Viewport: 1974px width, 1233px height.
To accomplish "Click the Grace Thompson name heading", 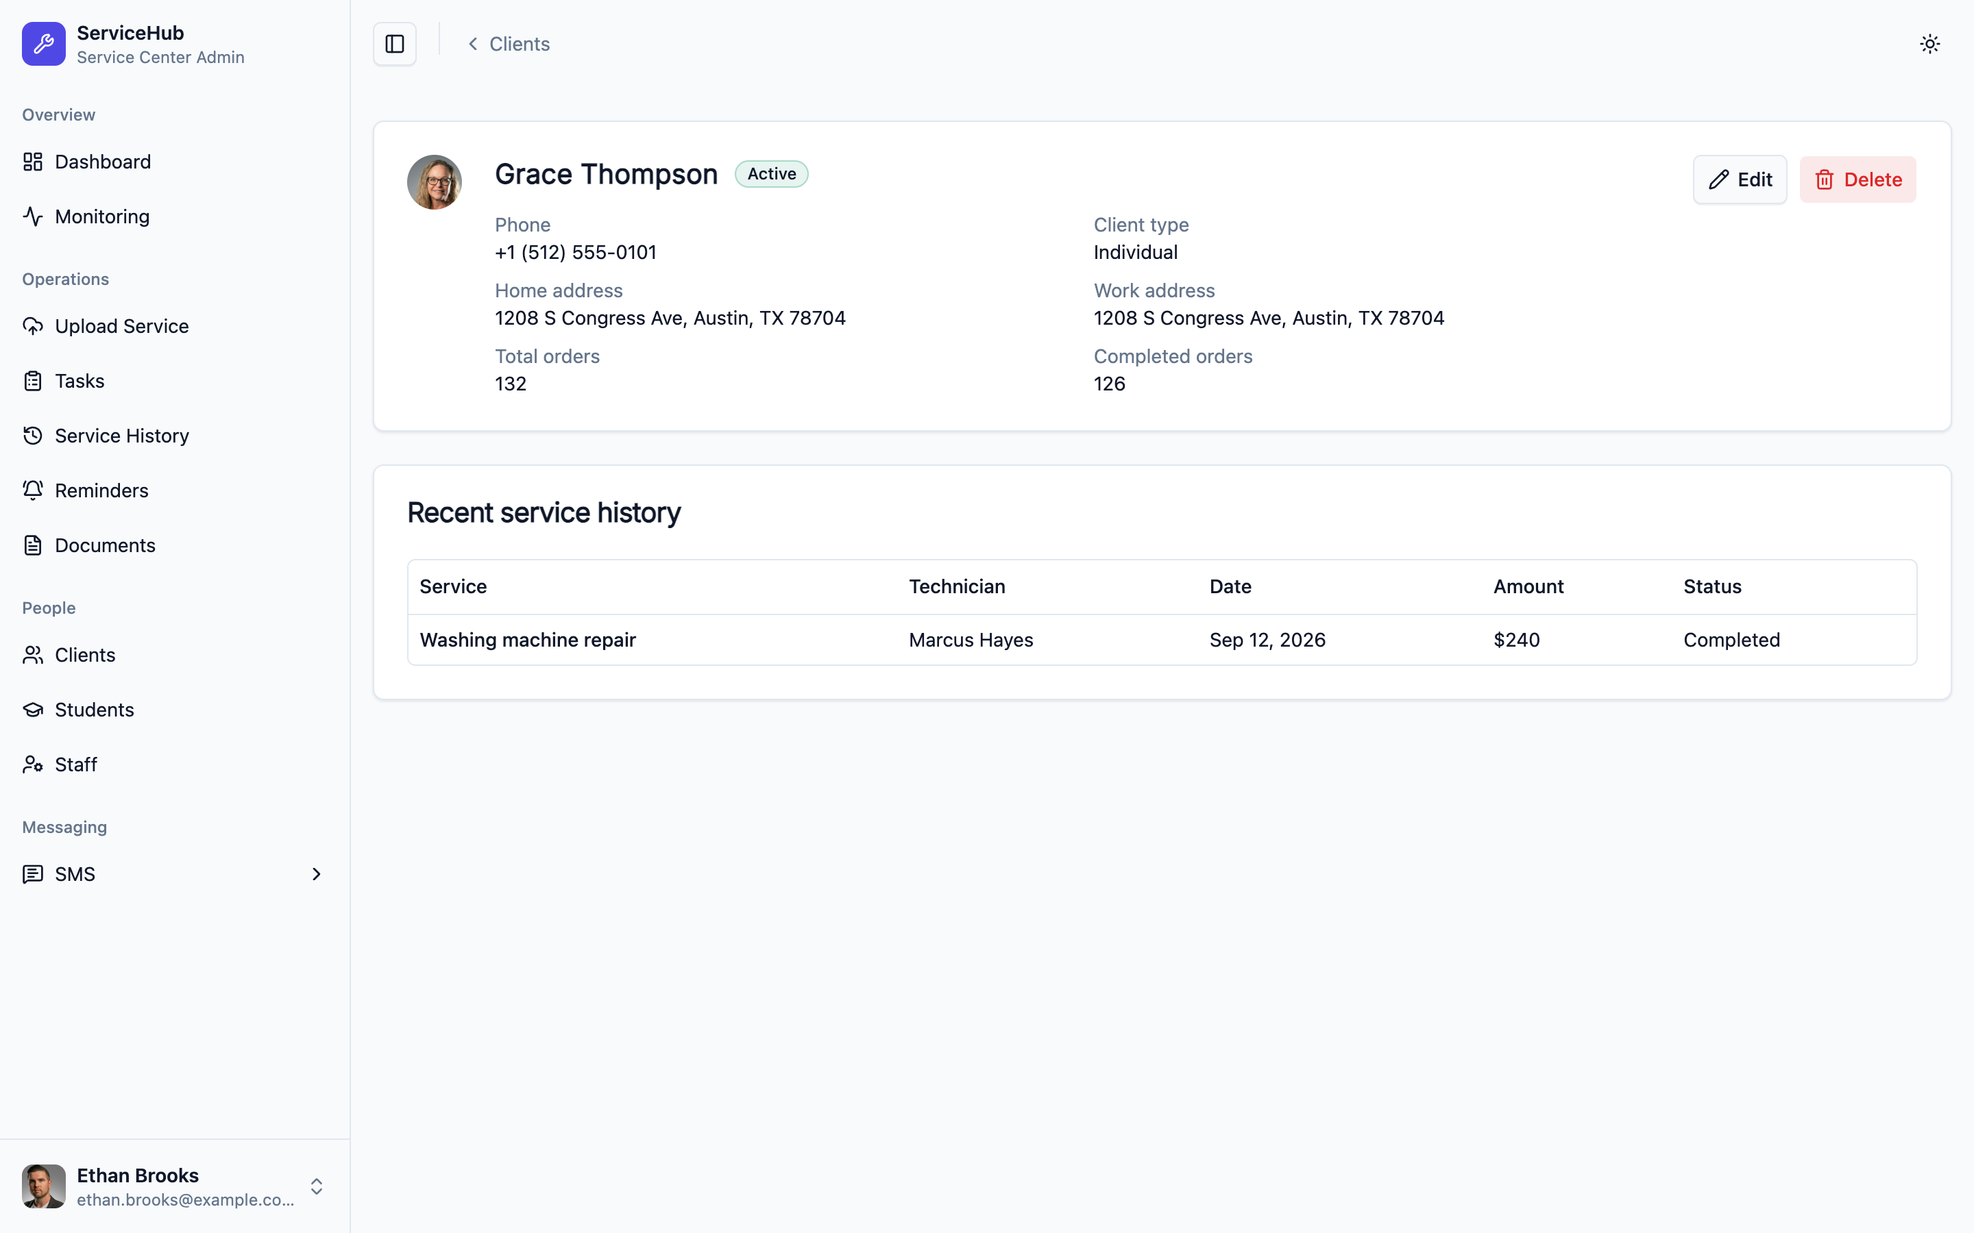I will click(x=606, y=174).
